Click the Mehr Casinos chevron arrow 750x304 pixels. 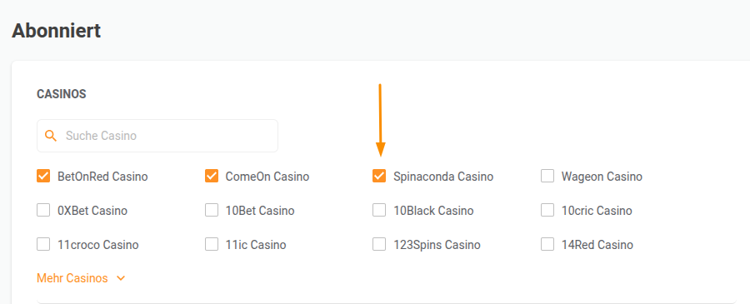[121, 278]
